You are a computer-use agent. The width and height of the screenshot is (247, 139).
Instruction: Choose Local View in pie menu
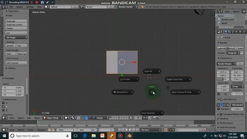(129, 79)
